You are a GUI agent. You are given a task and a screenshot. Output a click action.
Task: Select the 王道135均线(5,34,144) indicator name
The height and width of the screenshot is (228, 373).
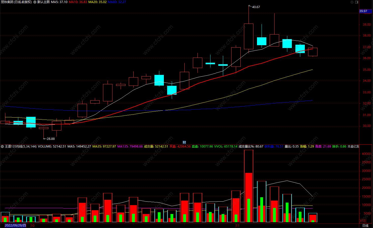point(21,146)
